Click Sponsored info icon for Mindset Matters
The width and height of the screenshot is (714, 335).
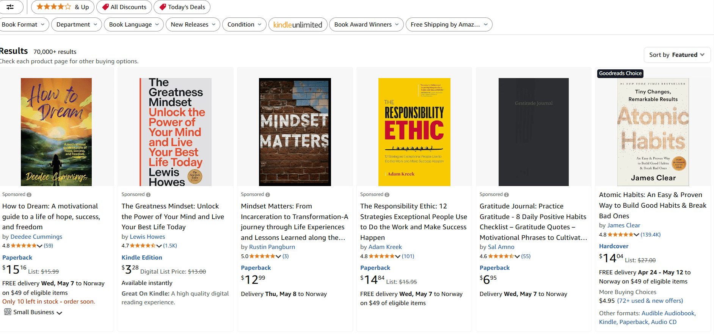click(268, 195)
